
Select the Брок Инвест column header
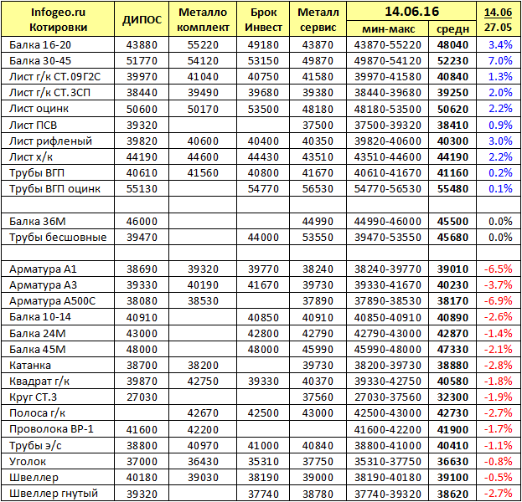tap(263, 19)
